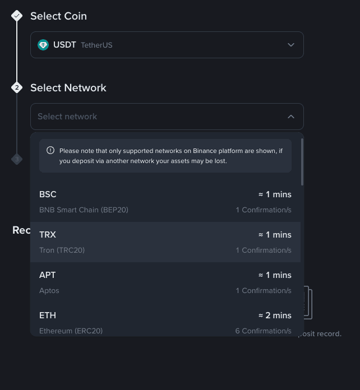Viewport: 360px width, 390px height.
Task: Expand the coin selector chevron arrow
Action: pyautogui.click(x=291, y=45)
